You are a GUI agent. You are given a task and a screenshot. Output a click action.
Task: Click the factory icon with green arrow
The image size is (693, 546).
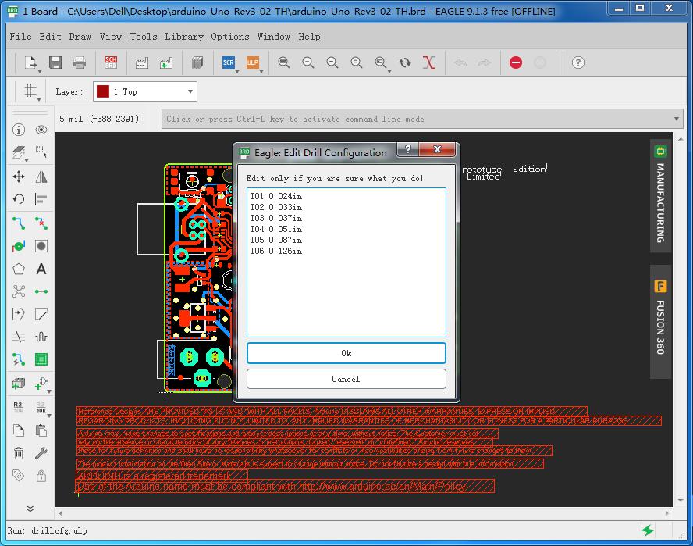click(166, 62)
